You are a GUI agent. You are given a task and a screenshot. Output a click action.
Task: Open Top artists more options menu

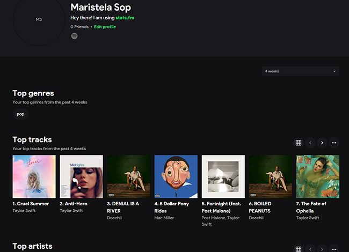[x=334, y=249]
